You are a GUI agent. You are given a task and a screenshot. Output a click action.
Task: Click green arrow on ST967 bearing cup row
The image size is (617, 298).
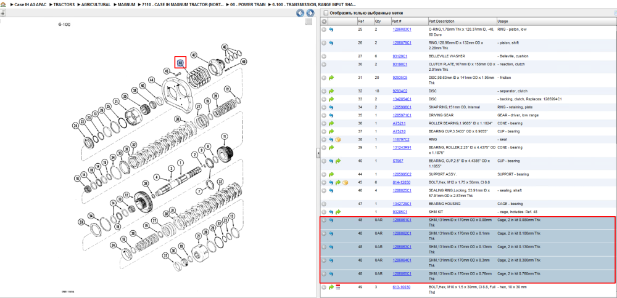337,161
